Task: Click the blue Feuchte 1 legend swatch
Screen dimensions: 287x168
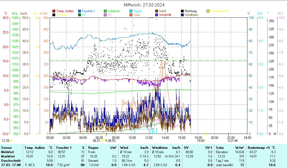Action: pyautogui.click(x=80, y=11)
